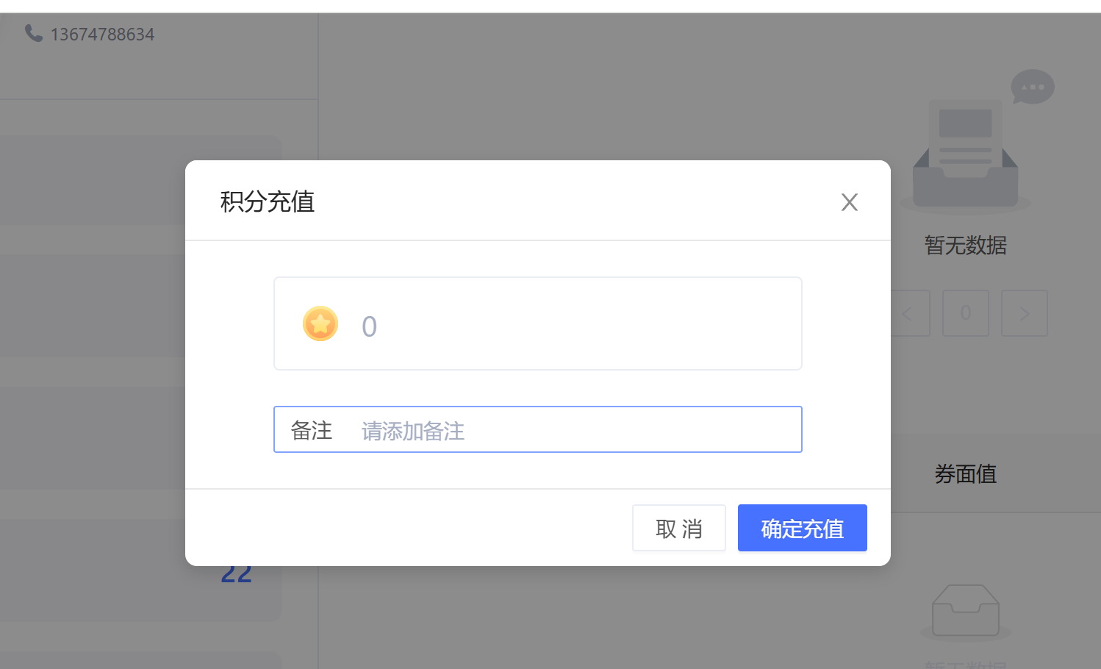1101x669 pixels.
Task: Click the gold star coin icon
Action: pos(320,324)
